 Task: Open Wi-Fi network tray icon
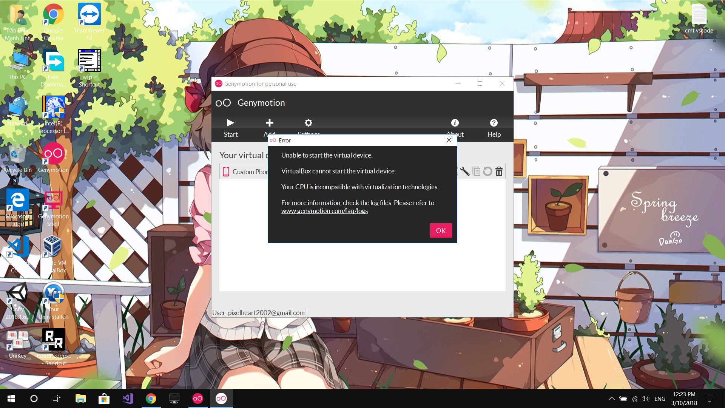(x=635, y=399)
